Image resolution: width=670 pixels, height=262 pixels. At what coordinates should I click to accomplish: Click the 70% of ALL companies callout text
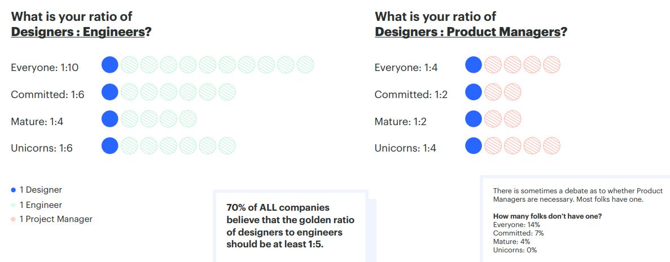[x=290, y=226]
